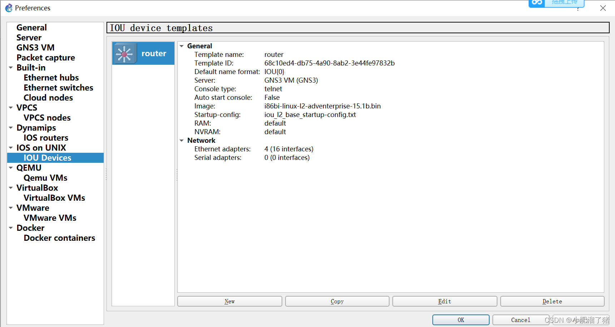Cancel the Preferences dialog
Screen dimensions: 615x327
(521, 320)
